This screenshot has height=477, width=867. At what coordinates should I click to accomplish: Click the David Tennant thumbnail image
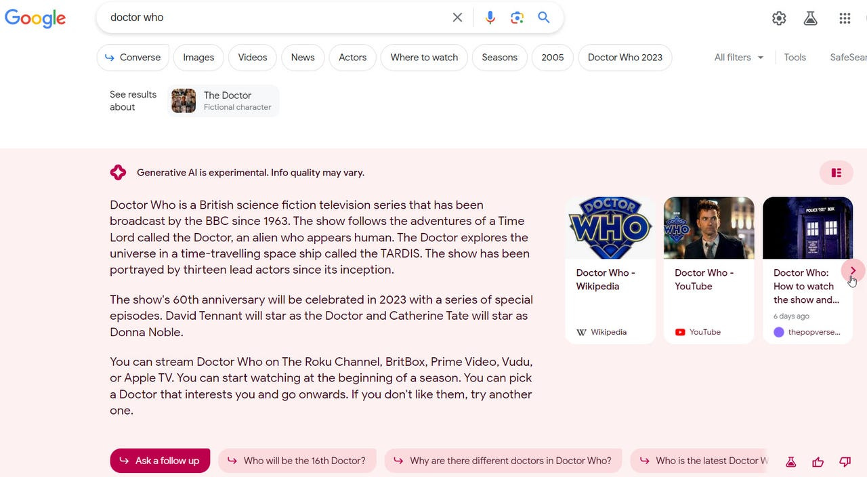709,228
